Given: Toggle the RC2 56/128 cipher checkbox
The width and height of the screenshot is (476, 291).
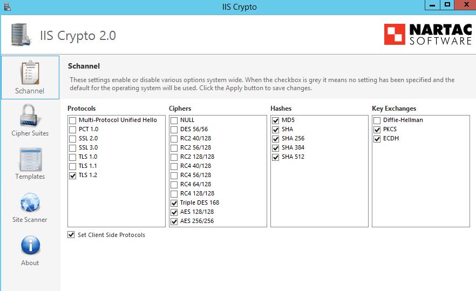Looking at the screenshot, I should [x=174, y=148].
